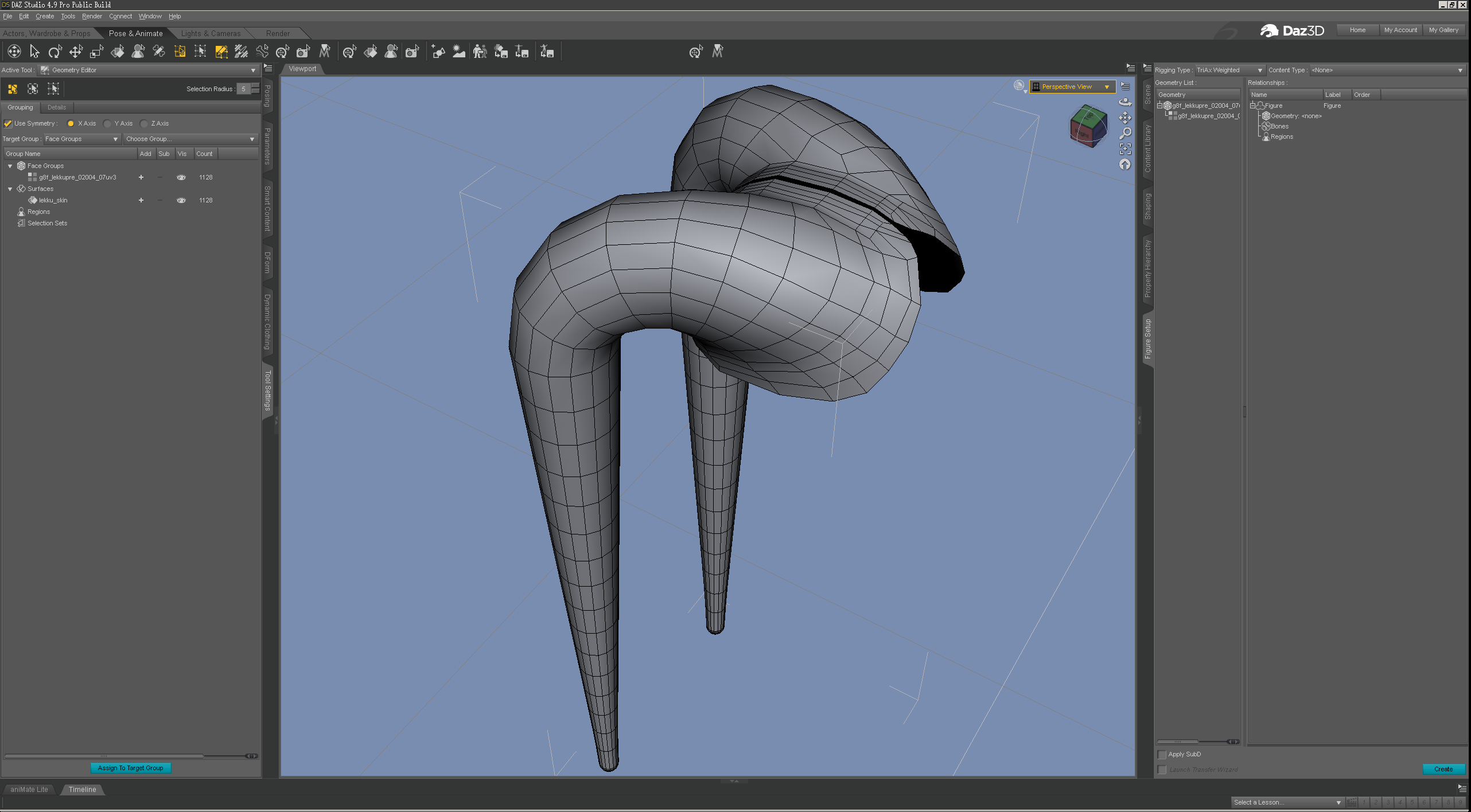Image resolution: width=1471 pixels, height=812 pixels.
Task: Toggle visibility of lekku_skin surface
Action: click(x=181, y=201)
